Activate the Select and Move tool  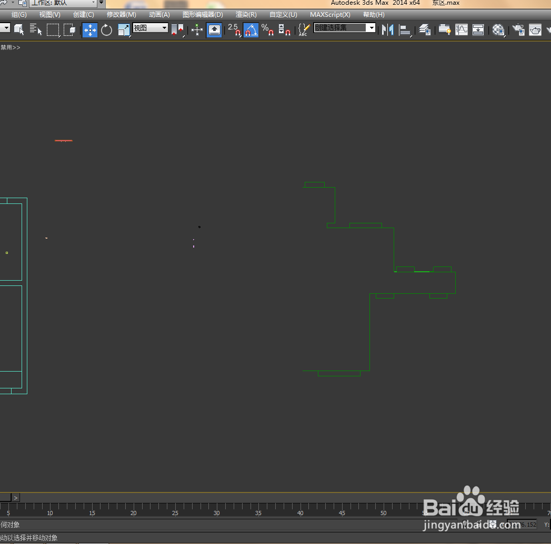coord(90,30)
